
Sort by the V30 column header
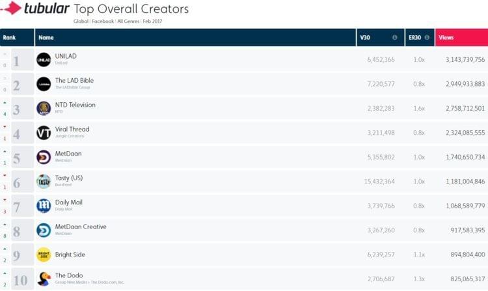click(381, 37)
